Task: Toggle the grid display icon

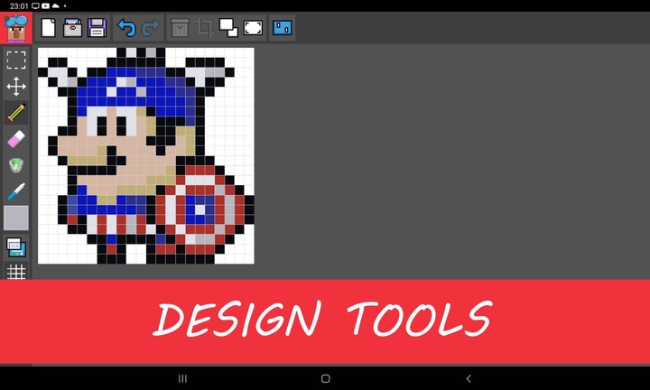Action: click(x=16, y=272)
